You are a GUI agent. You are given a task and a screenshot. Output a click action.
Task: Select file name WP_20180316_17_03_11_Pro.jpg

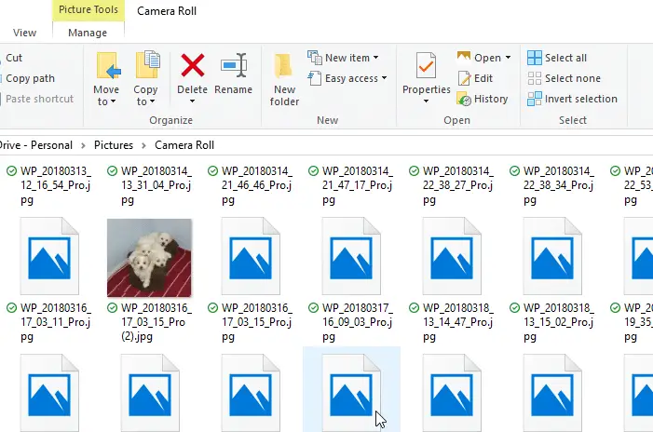pos(55,322)
